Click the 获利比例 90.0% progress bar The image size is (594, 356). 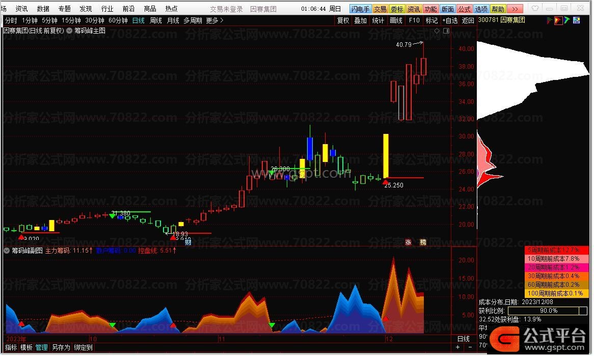[548, 311]
